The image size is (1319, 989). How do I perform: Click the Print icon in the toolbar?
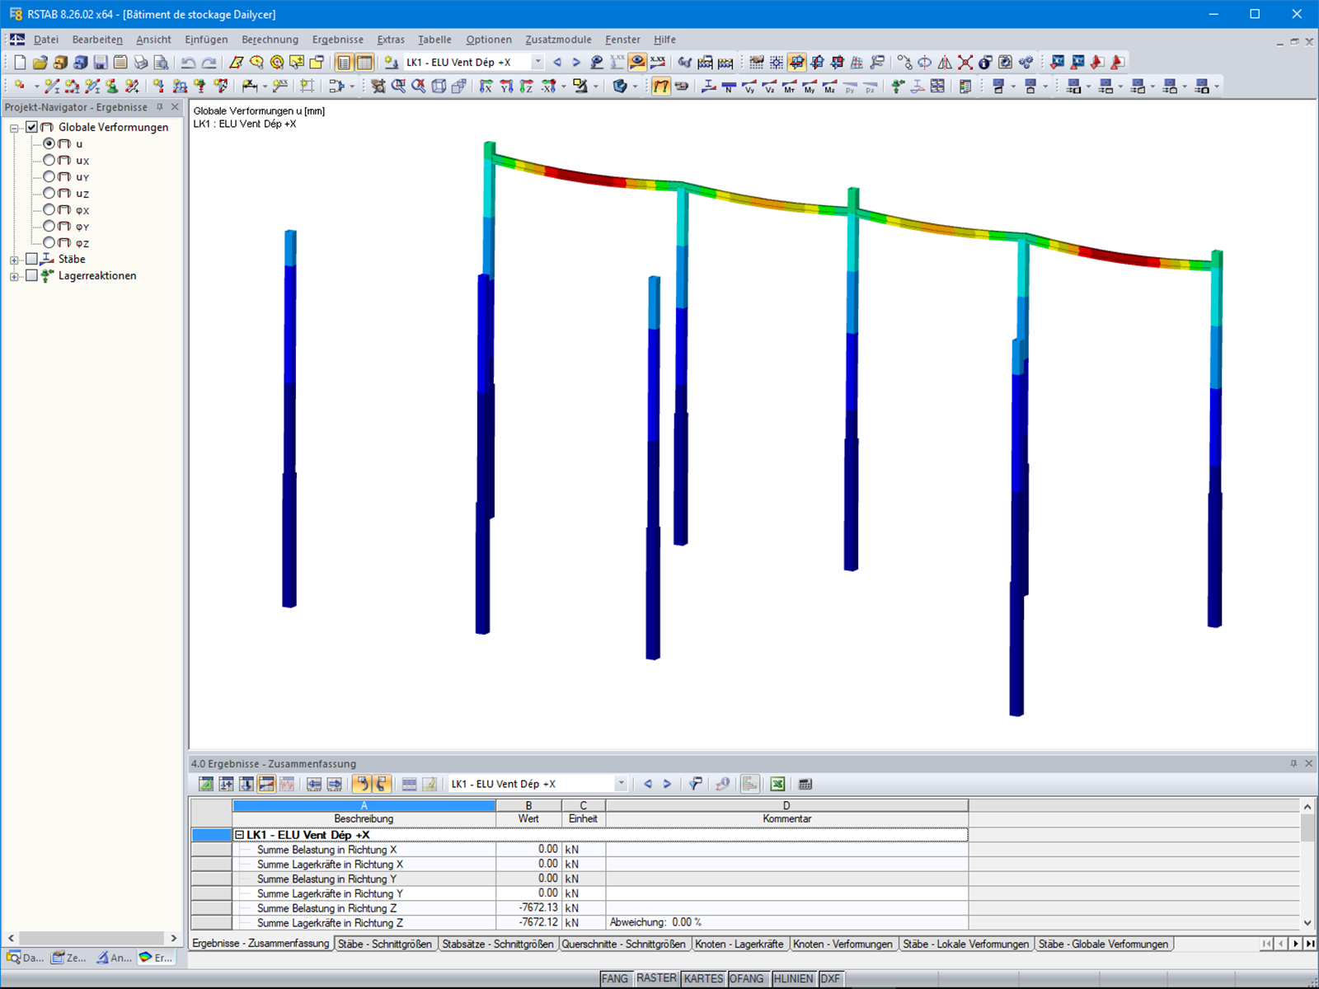coord(140,63)
